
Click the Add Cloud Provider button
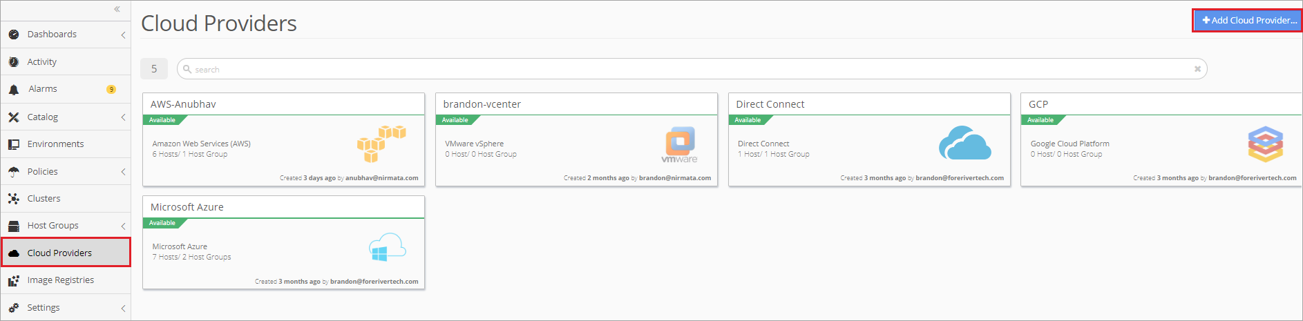tap(1248, 21)
